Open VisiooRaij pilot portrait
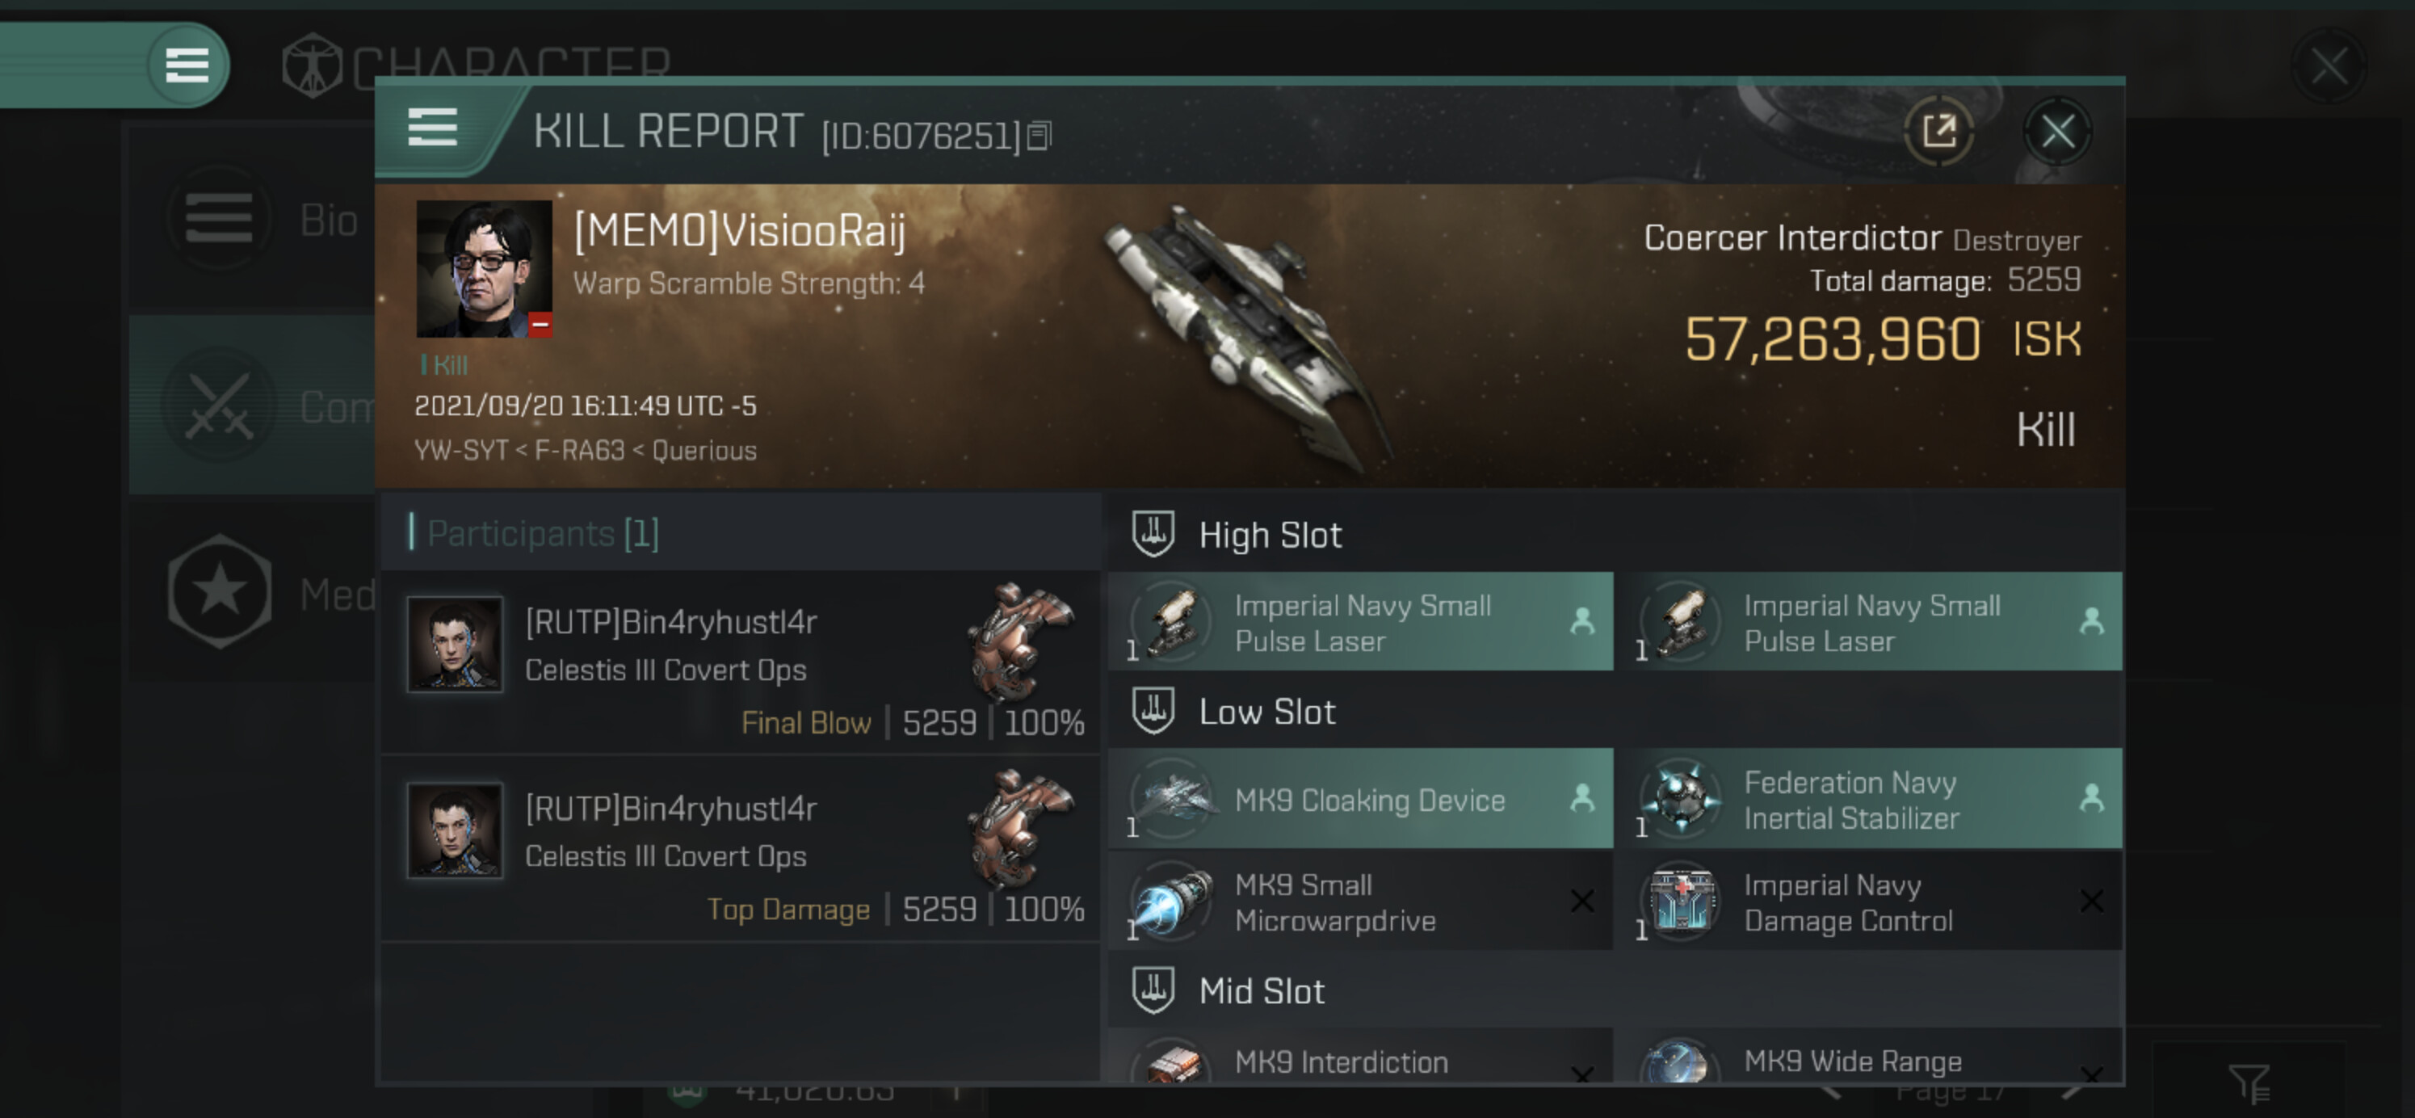2415x1118 pixels. point(484,268)
